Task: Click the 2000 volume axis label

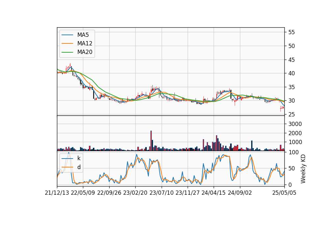Action: 295,133
